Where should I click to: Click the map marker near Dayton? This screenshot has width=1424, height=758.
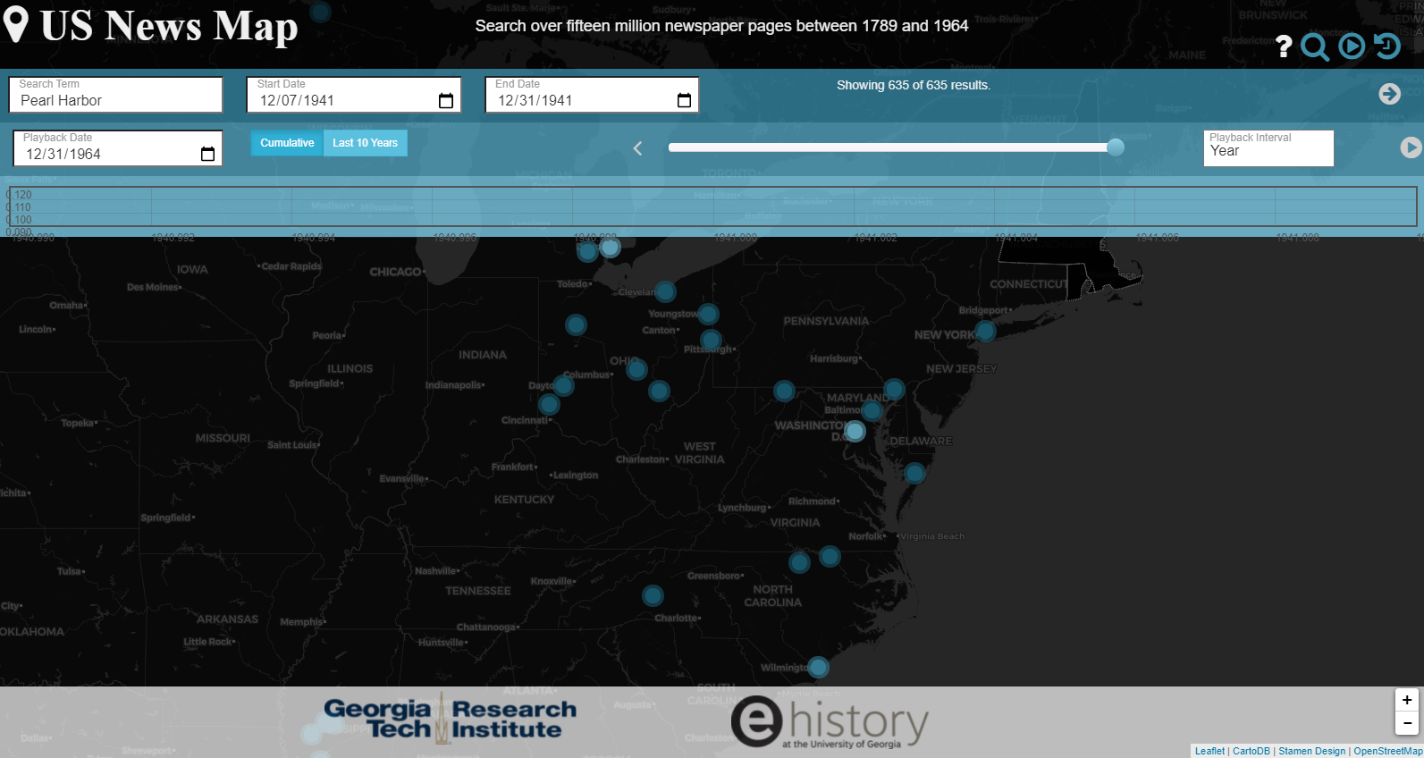(x=563, y=385)
